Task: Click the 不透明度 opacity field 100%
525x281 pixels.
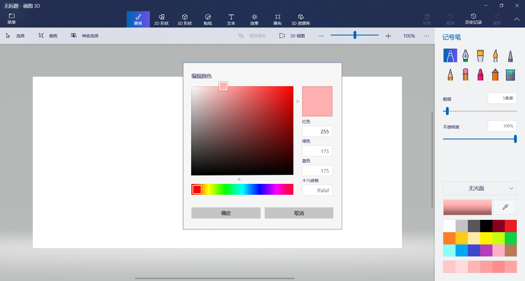Action: click(x=502, y=126)
